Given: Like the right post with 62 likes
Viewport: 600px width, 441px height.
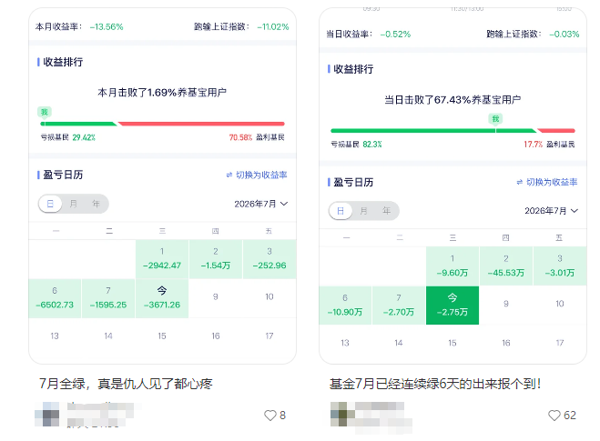Looking at the screenshot, I should point(554,416).
